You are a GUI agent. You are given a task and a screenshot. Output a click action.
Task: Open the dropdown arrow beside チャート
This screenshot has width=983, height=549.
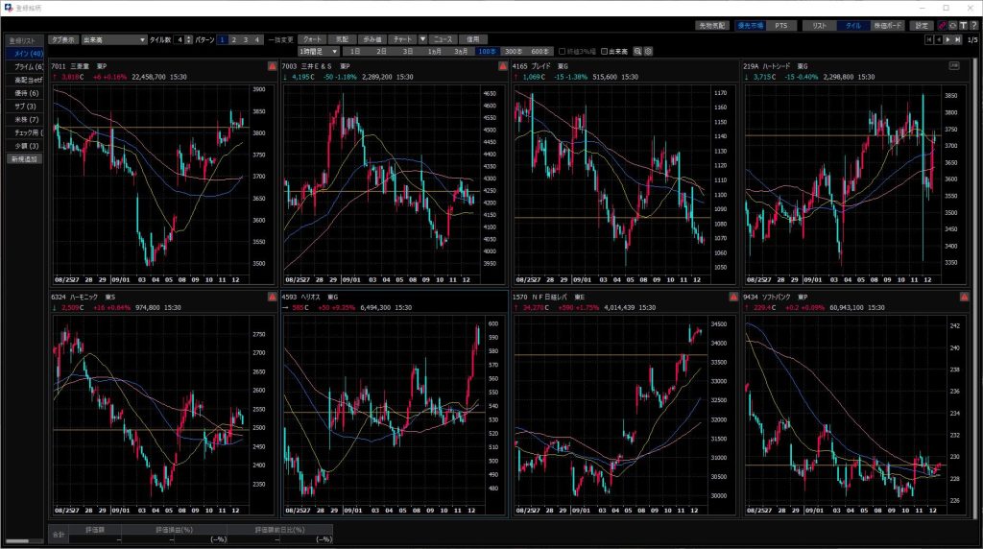coord(423,39)
